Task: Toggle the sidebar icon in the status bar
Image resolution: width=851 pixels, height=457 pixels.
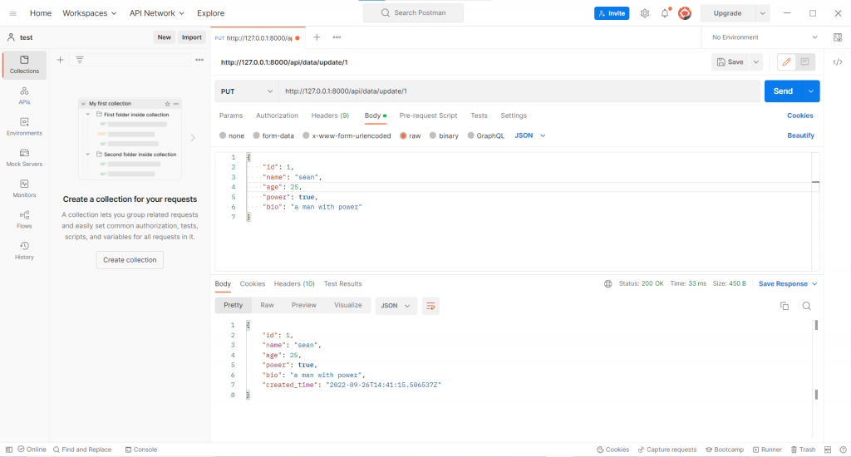Action: coord(8,450)
